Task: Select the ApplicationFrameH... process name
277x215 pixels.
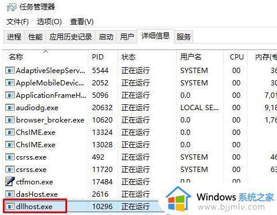Action: (51, 95)
